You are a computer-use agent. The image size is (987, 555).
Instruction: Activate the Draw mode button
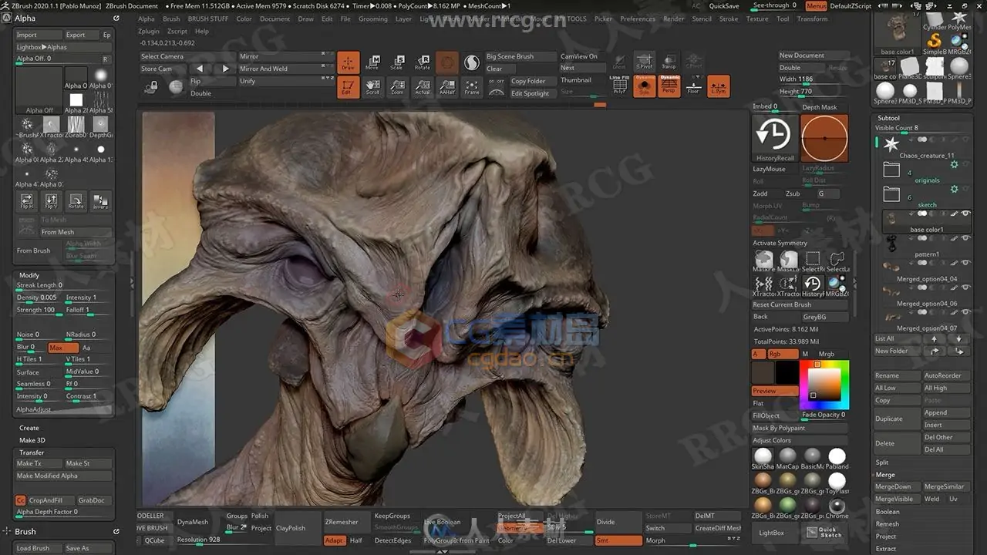click(349, 62)
